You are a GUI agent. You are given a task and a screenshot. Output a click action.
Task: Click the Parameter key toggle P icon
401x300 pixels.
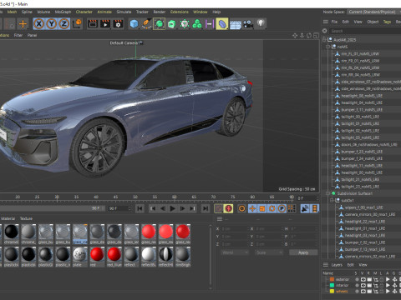coord(282,208)
